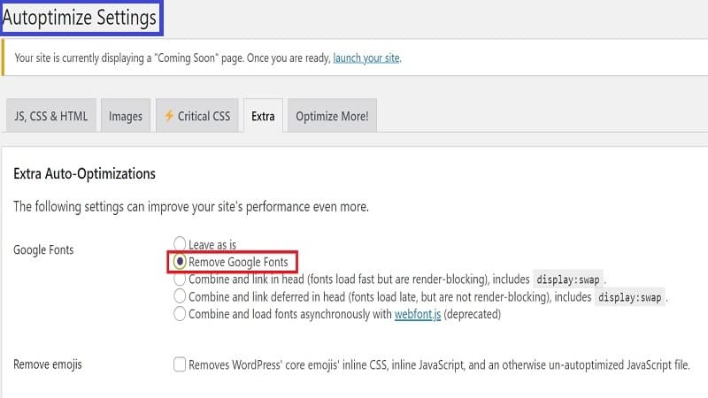Click the 'launch your site' link
Screen dimensions: 708x398
tap(367, 59)
